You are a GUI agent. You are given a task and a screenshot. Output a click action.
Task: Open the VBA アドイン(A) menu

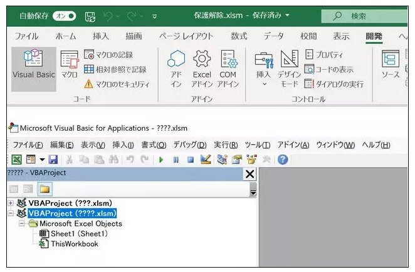coord(293,145)
